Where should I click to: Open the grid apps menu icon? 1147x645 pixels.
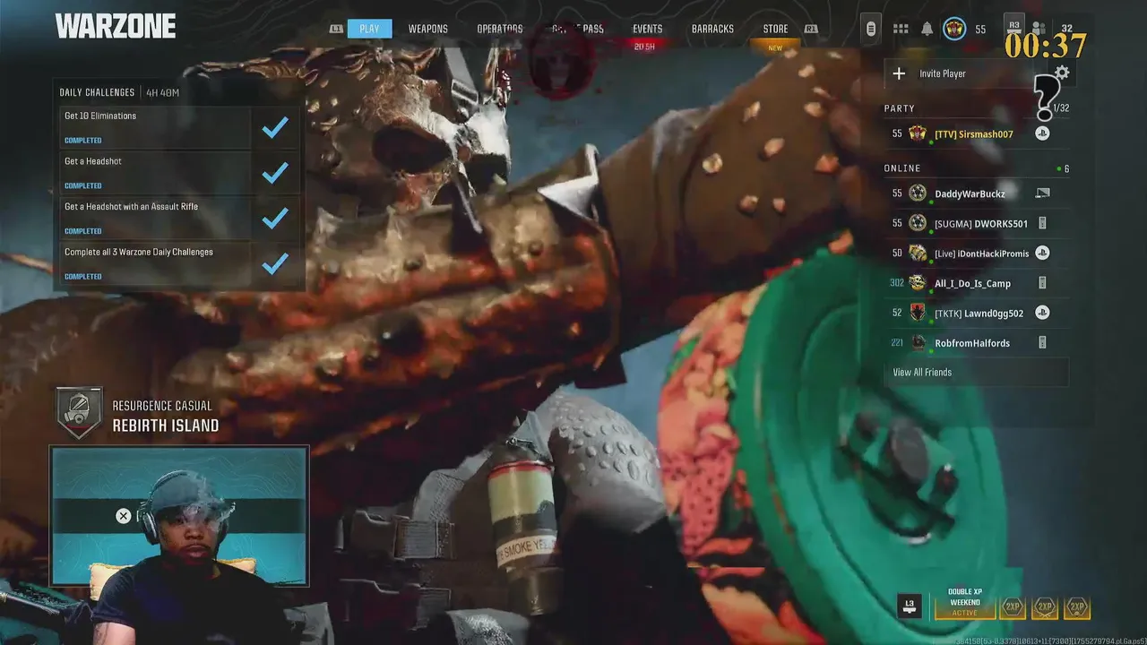pos(901,30)
